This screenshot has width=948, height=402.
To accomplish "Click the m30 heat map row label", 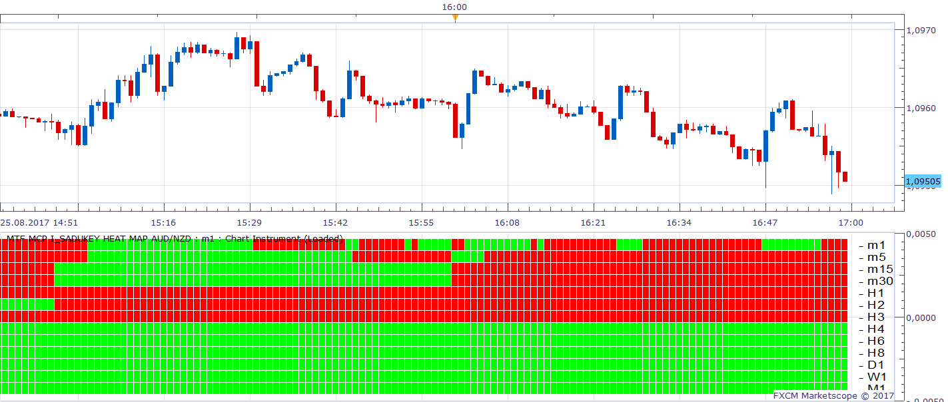I will coord(879,282).
